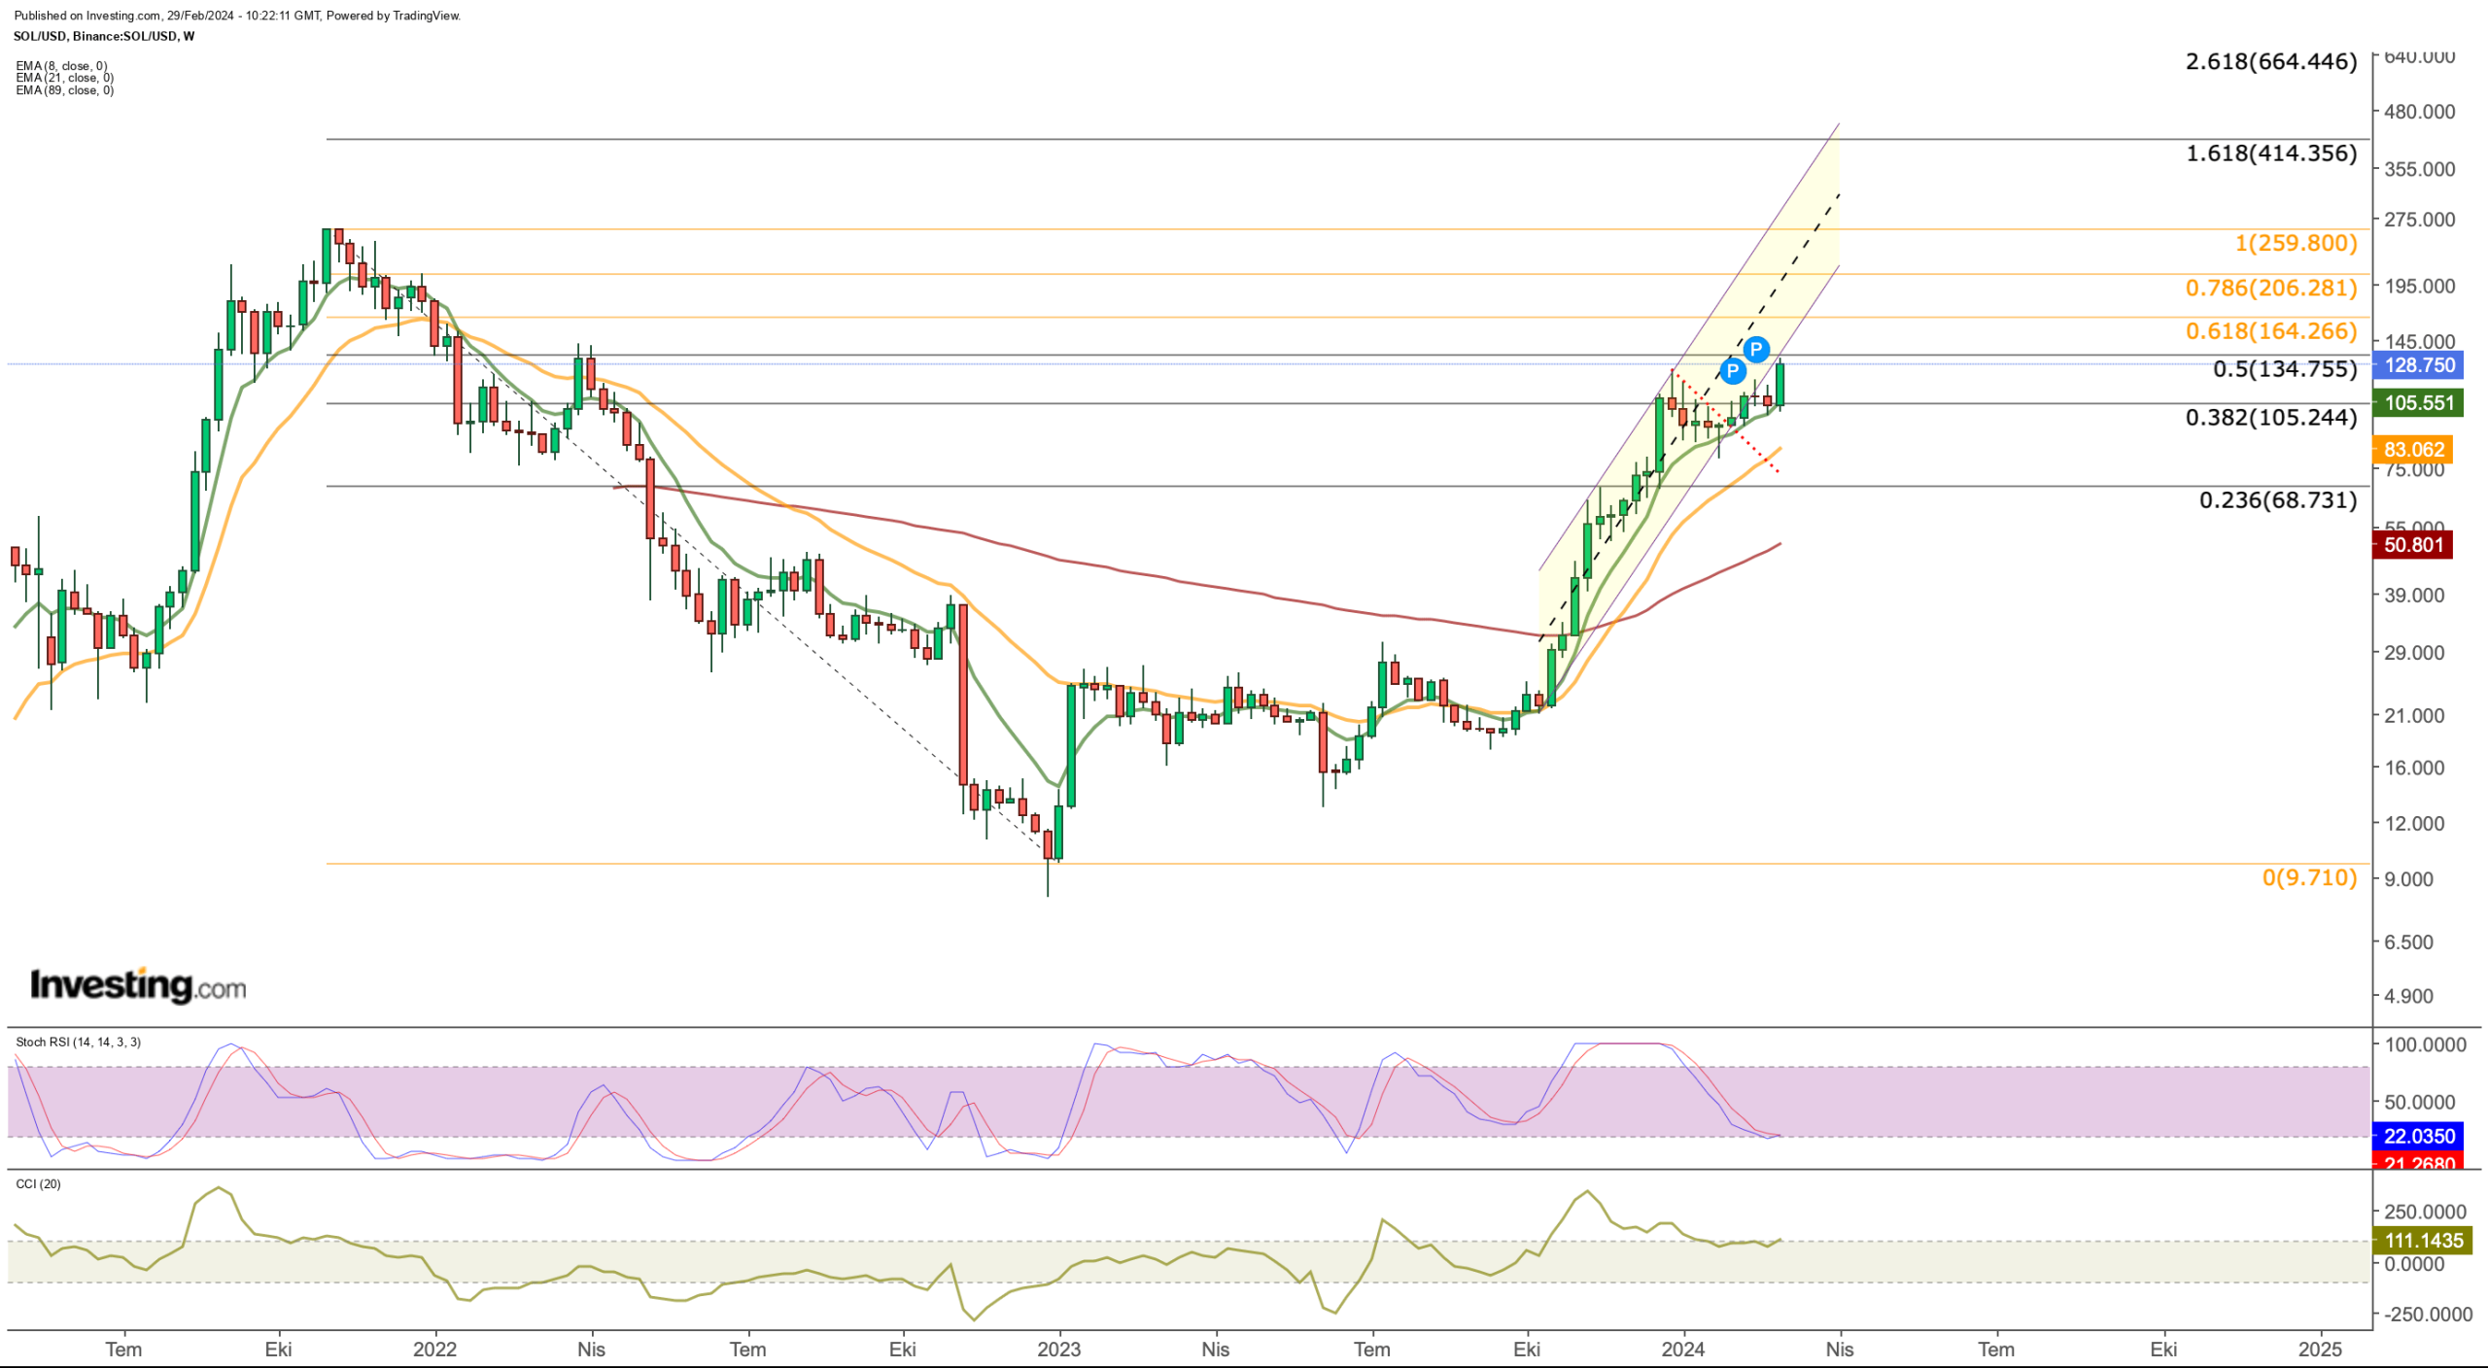Click the Published on Investing.com header text
The image size is (2488, 1368).
point(237,16)
